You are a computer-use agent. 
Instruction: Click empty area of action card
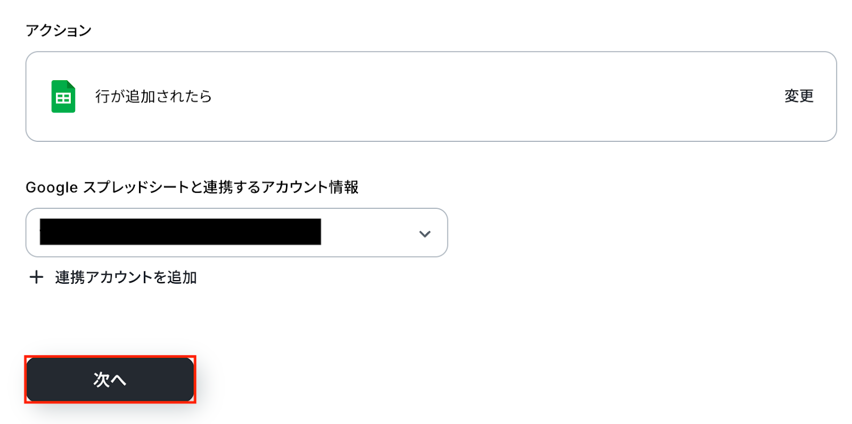[x=479, y=96]
